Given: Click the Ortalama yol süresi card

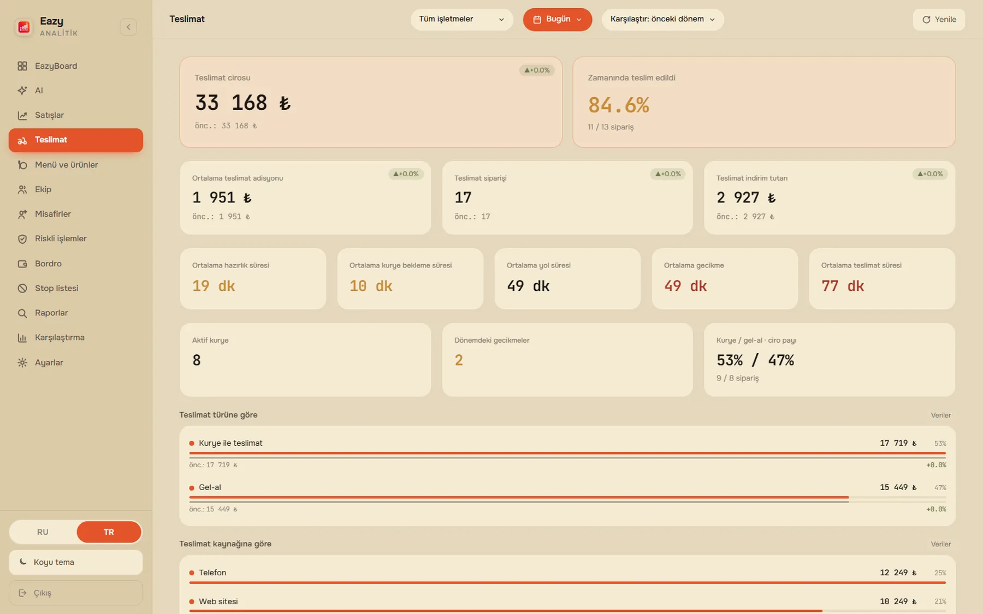Looking at the screenshot, I should click(567, 279).
